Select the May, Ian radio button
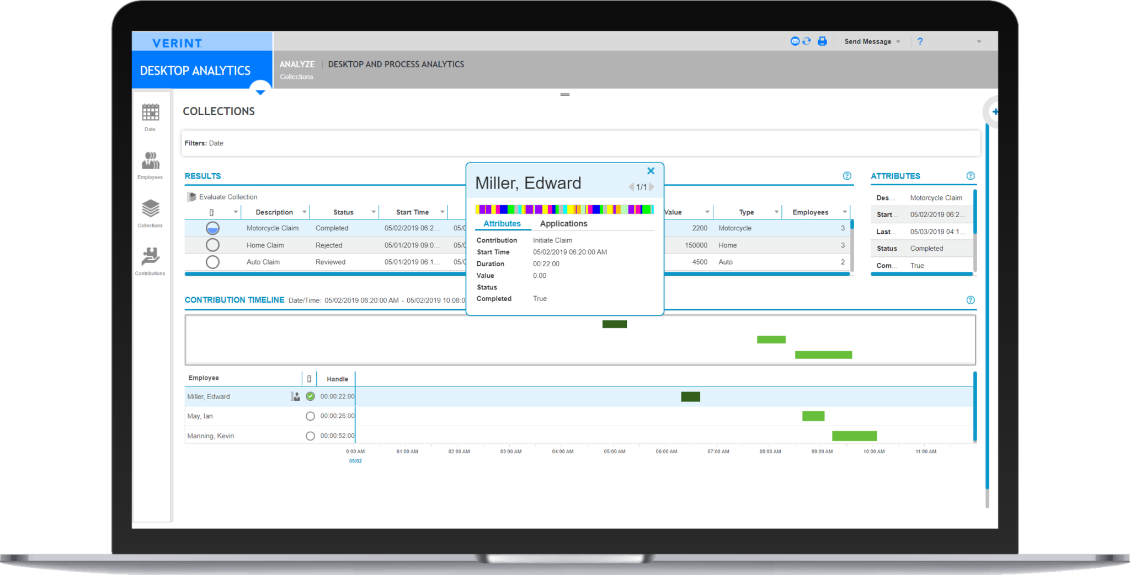The image size is (1130, 575). pos(310,416)
